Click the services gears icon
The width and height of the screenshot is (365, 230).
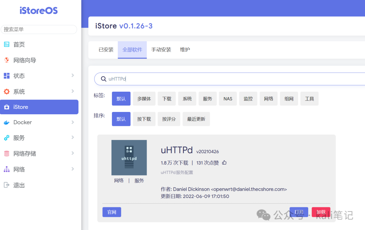pyautogui.click(x=7, y=138)
